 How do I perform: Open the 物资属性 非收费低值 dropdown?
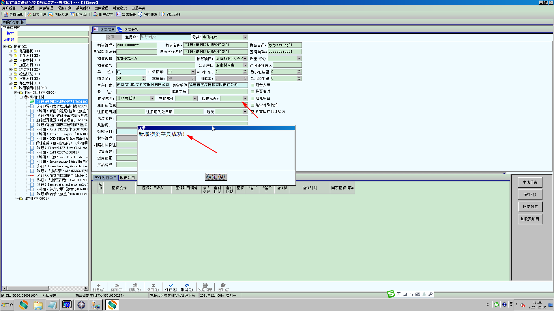[x=152, y=98]
